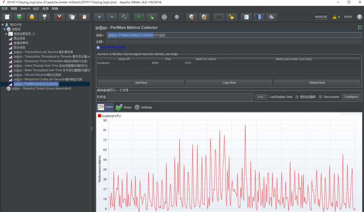Screen dimensions: 364x212
Task: Collapse the test plan root tree node
Action: tap(3, 25)
